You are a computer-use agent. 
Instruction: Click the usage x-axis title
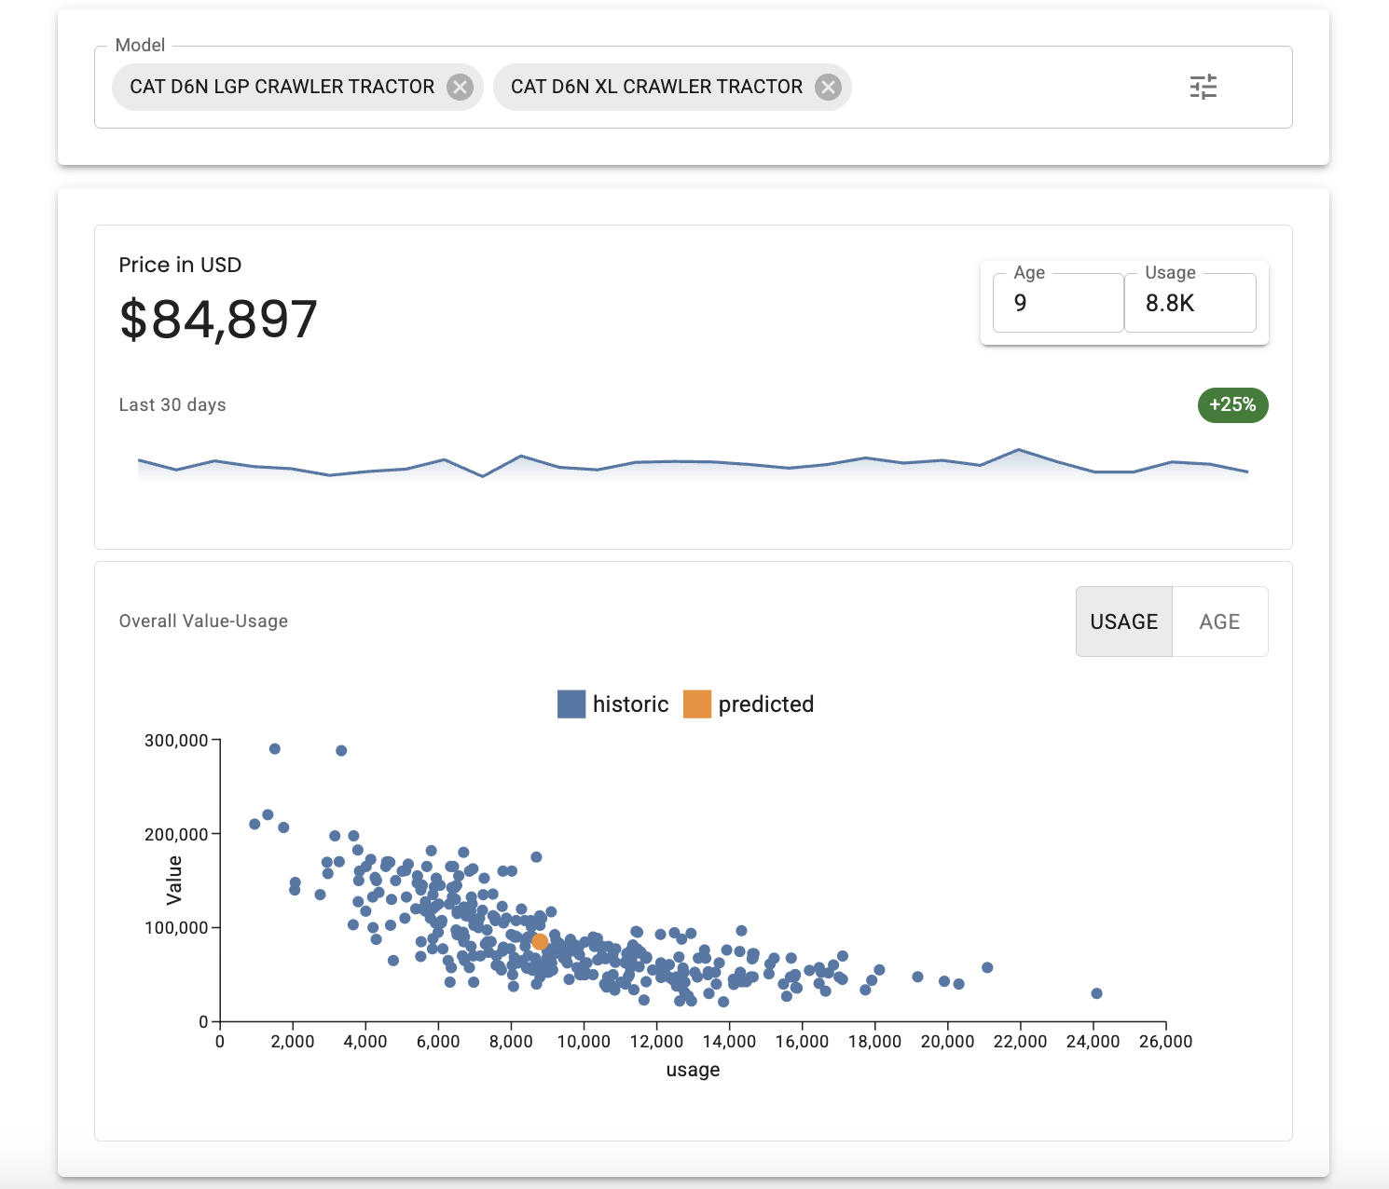693,1070
